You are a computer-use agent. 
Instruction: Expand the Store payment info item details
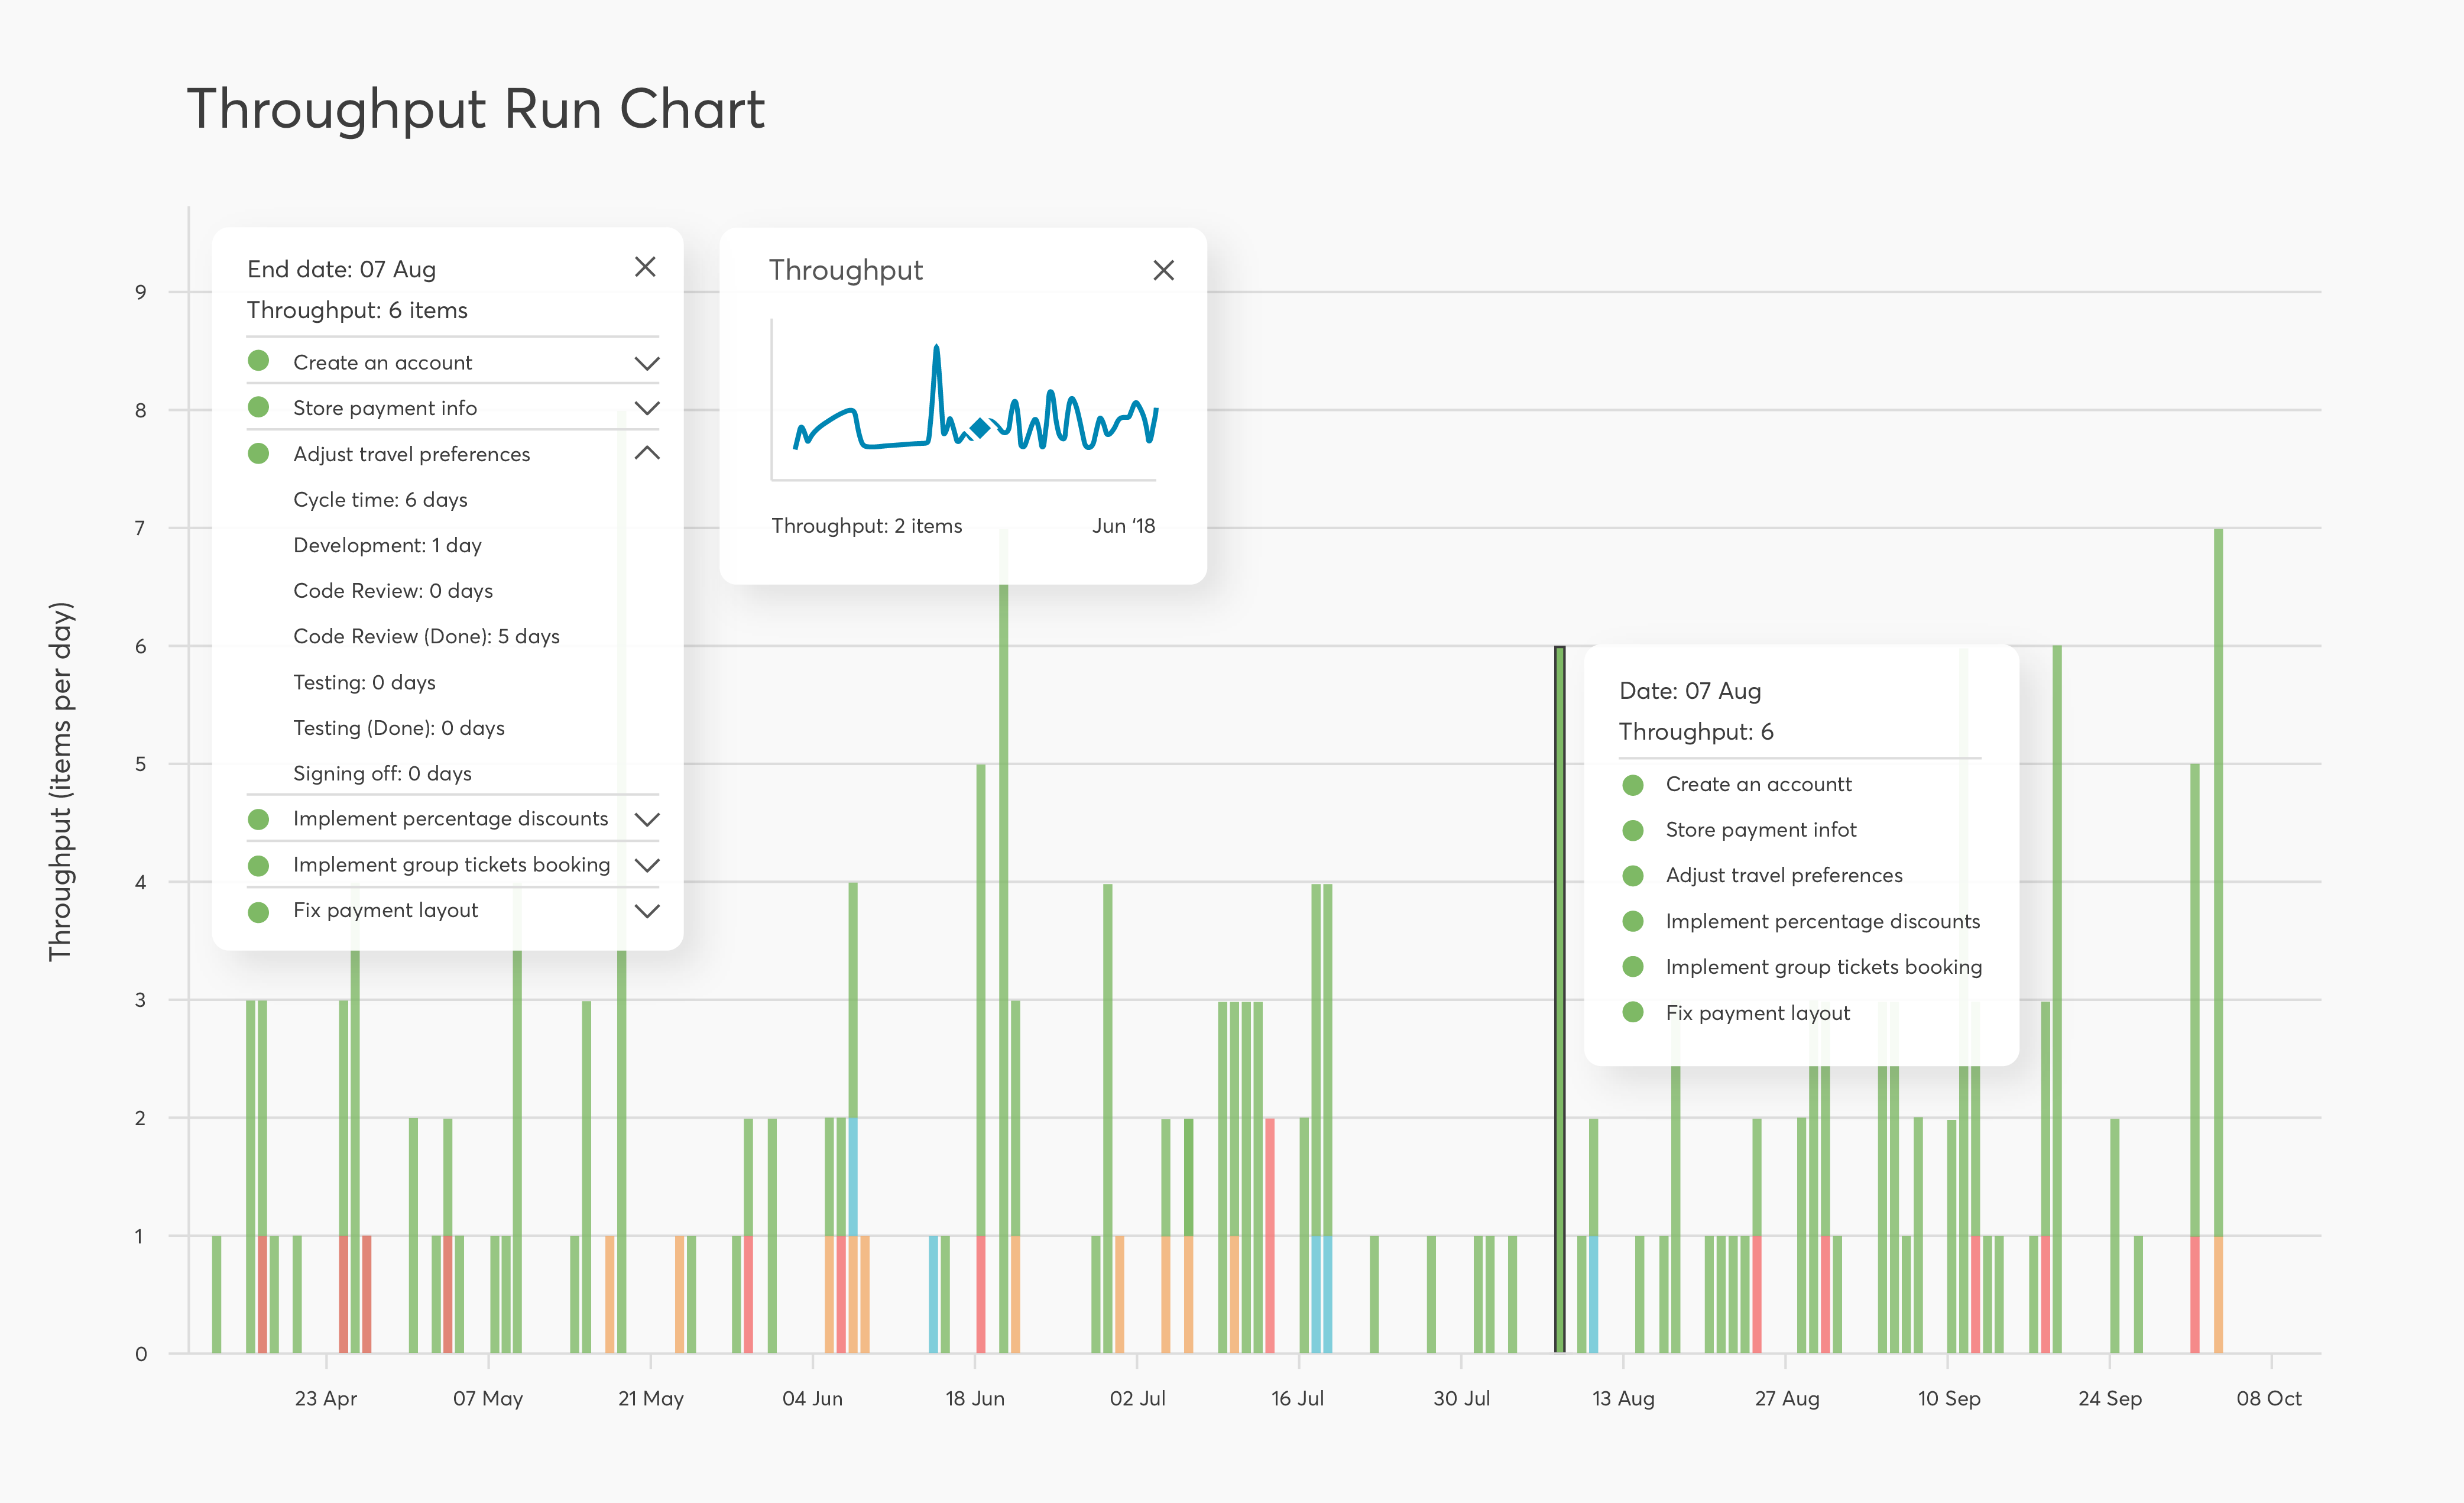click(646, 408)
